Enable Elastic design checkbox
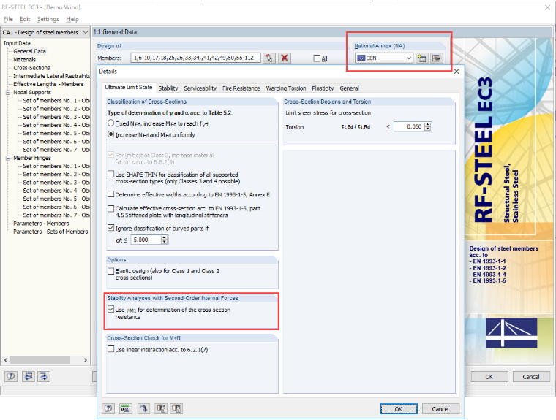Viewport: 556px width, 420px height. pyautogui.click(x=111, y=271)
